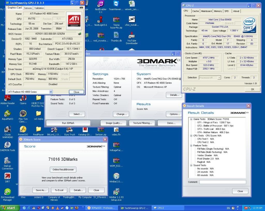This screenshot has height=211, width=265.
Task: Select 'GT4 - Mother Nature' result row
Action: [213, 132]
